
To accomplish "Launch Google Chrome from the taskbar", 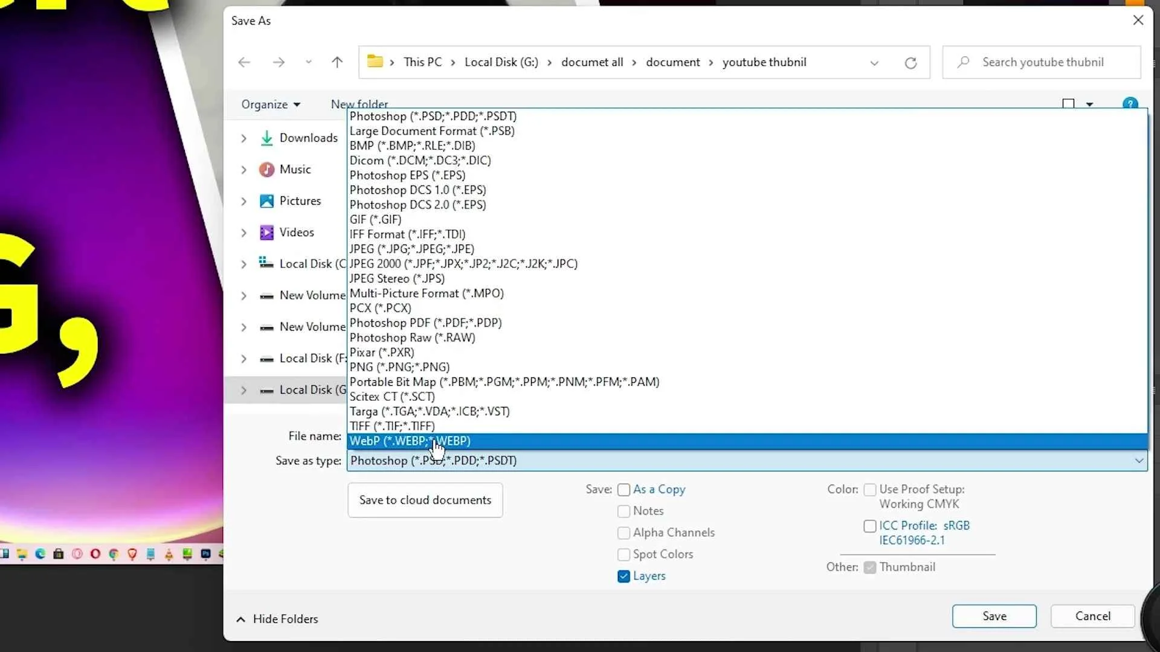I will [114, 554].
